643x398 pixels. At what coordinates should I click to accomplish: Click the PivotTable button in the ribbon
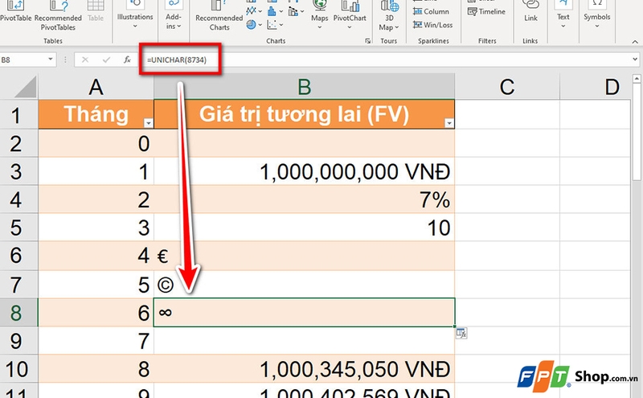tap(15, 12)
